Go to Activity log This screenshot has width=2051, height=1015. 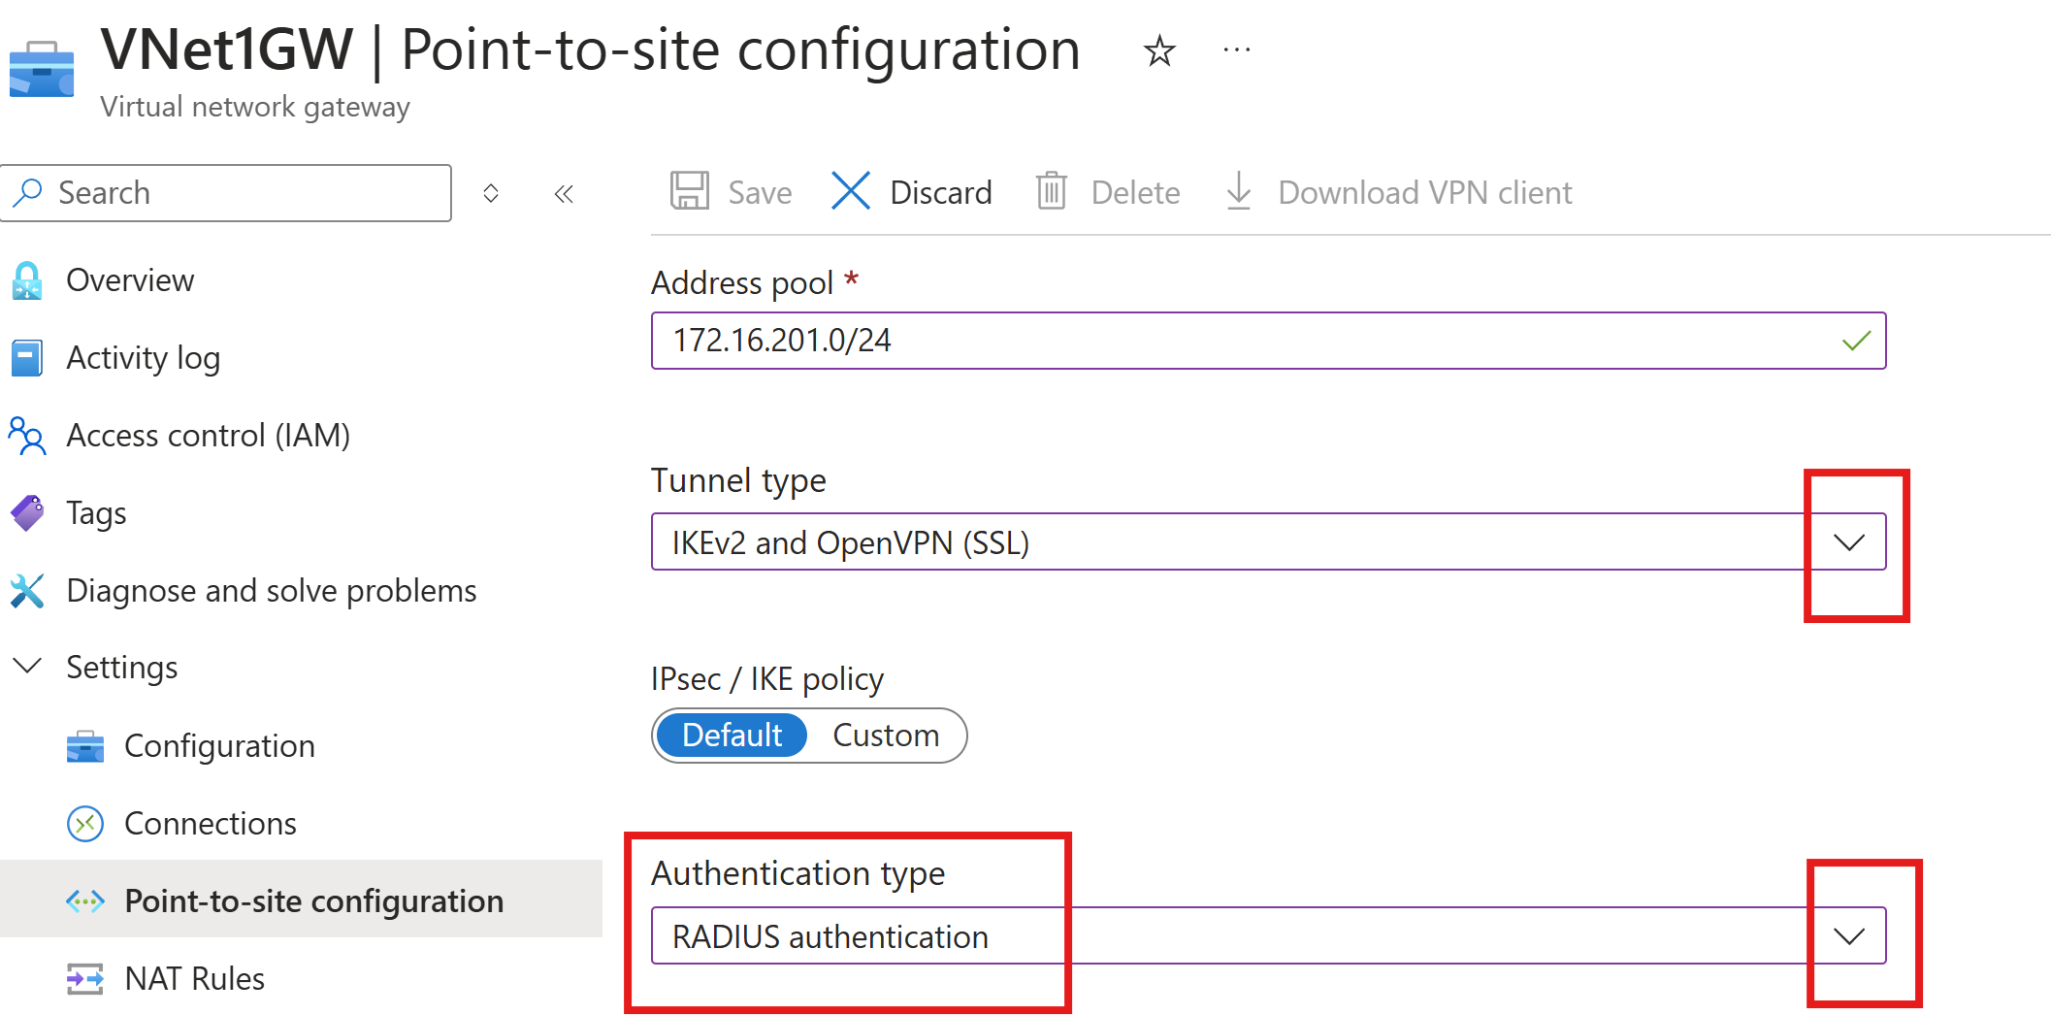143,358
